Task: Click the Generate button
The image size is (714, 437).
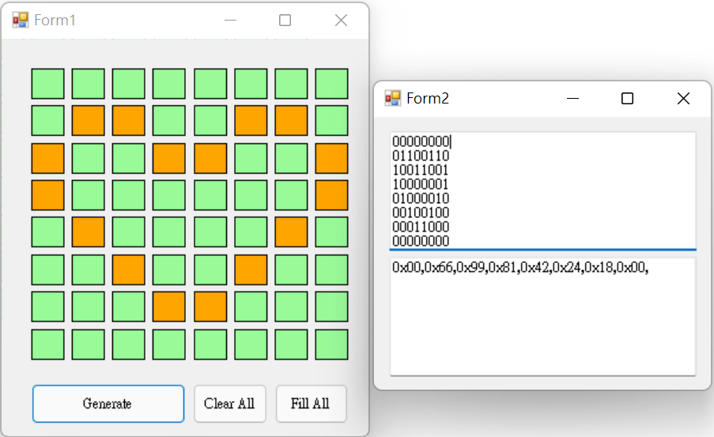Action: click(x=108, y=404)
